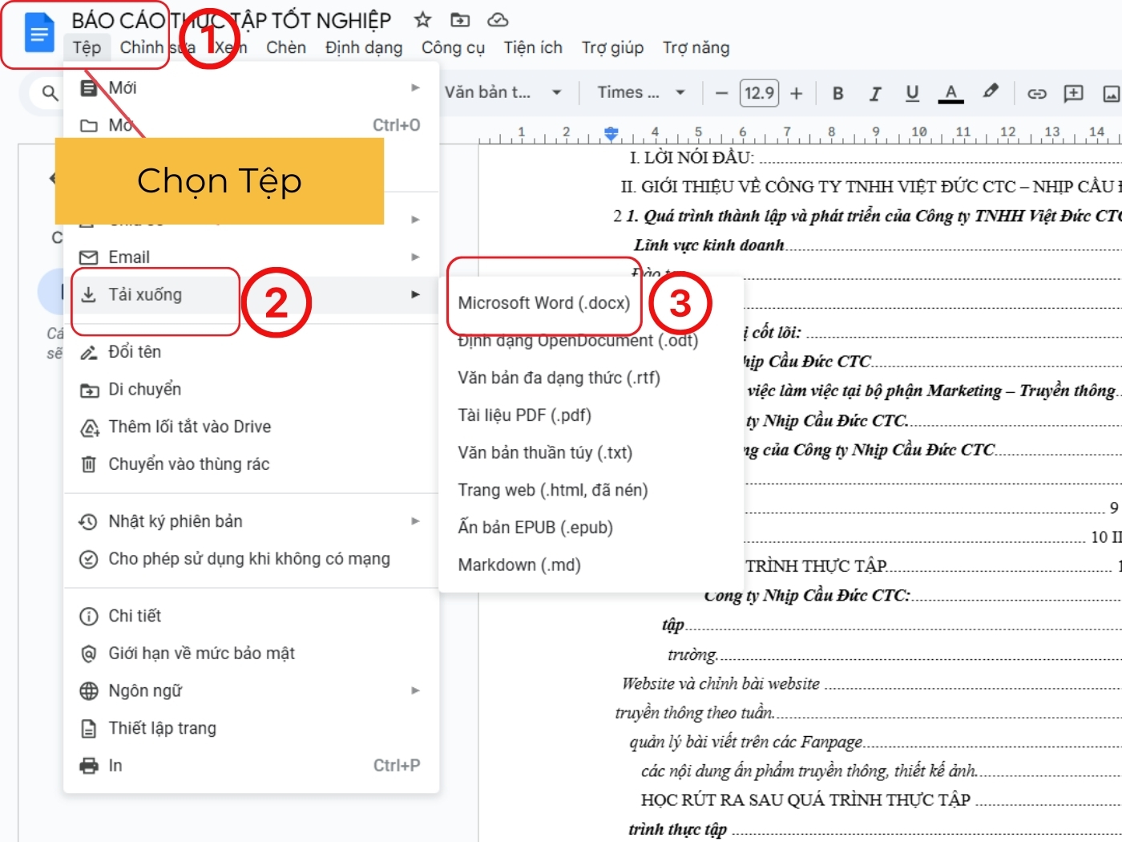Click the insert image toolbar icon
This screenshot has width=1122, height=842.
[1111, 93]
